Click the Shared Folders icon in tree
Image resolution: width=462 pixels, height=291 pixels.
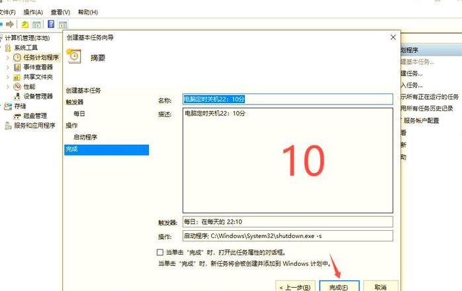(17, 77)
